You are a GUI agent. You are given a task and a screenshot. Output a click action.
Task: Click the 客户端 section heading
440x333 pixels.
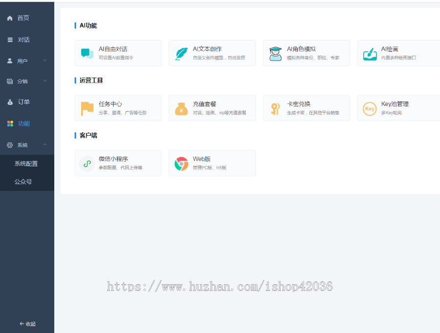click(x=88, y=135)
